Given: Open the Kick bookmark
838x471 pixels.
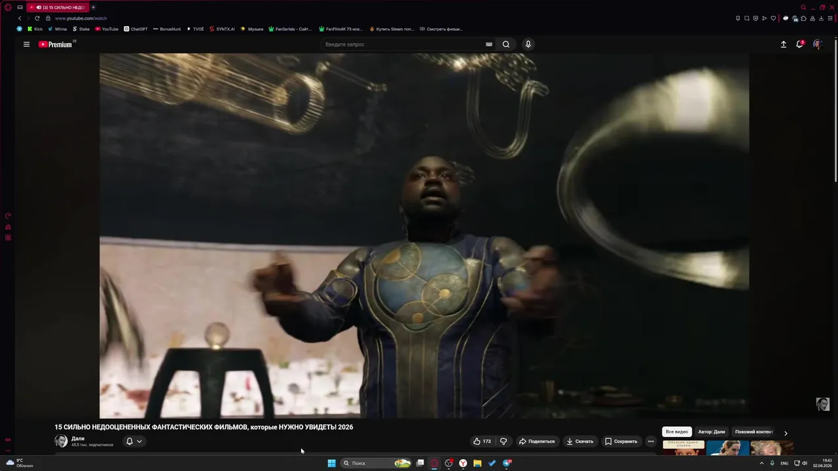Looking at the screenshot, I should (x=35, y=29).
